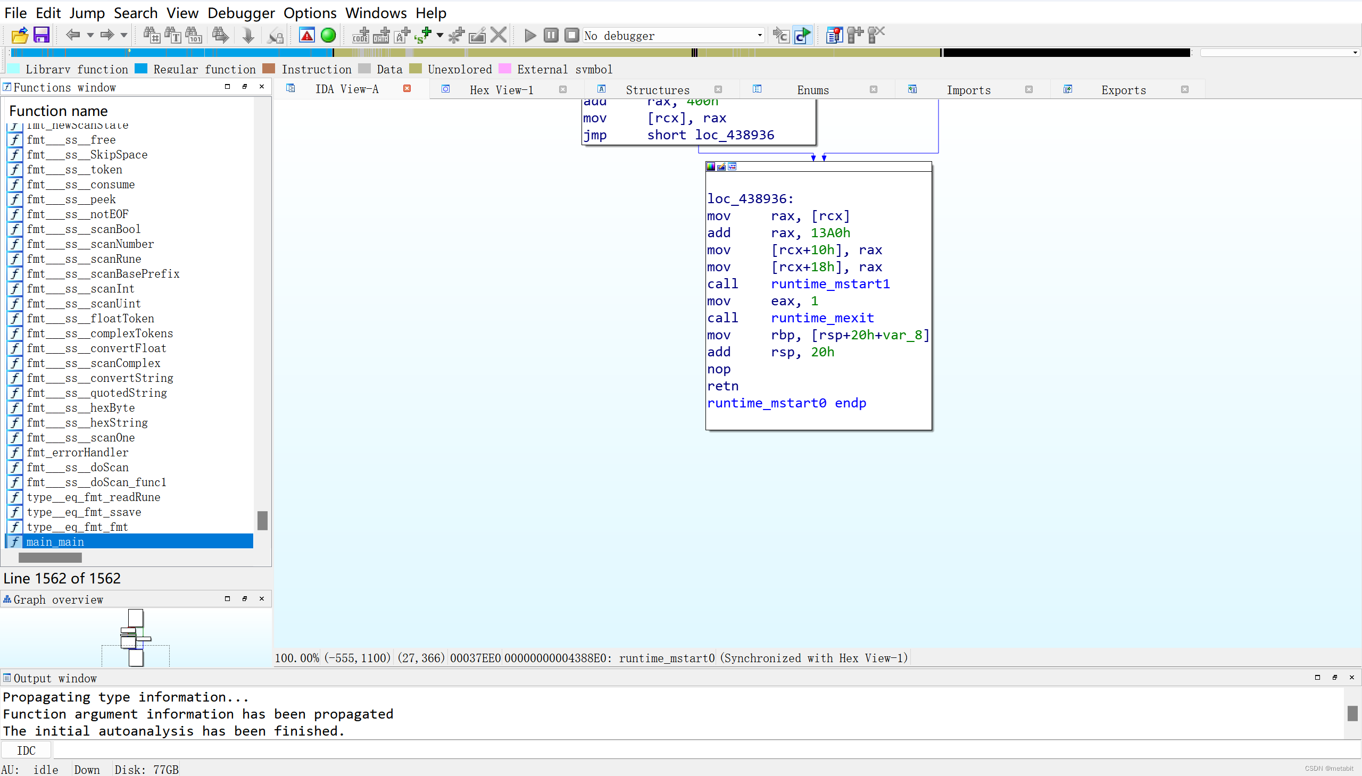This screenshot has height=776, width=1362.
Task: Save the database with the floppy icon
Action: 41,36
